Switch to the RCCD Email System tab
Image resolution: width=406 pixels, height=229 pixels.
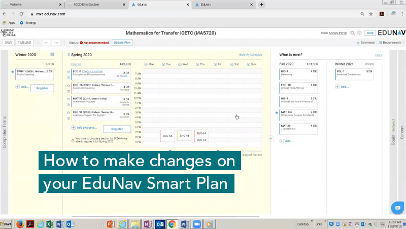96,5
